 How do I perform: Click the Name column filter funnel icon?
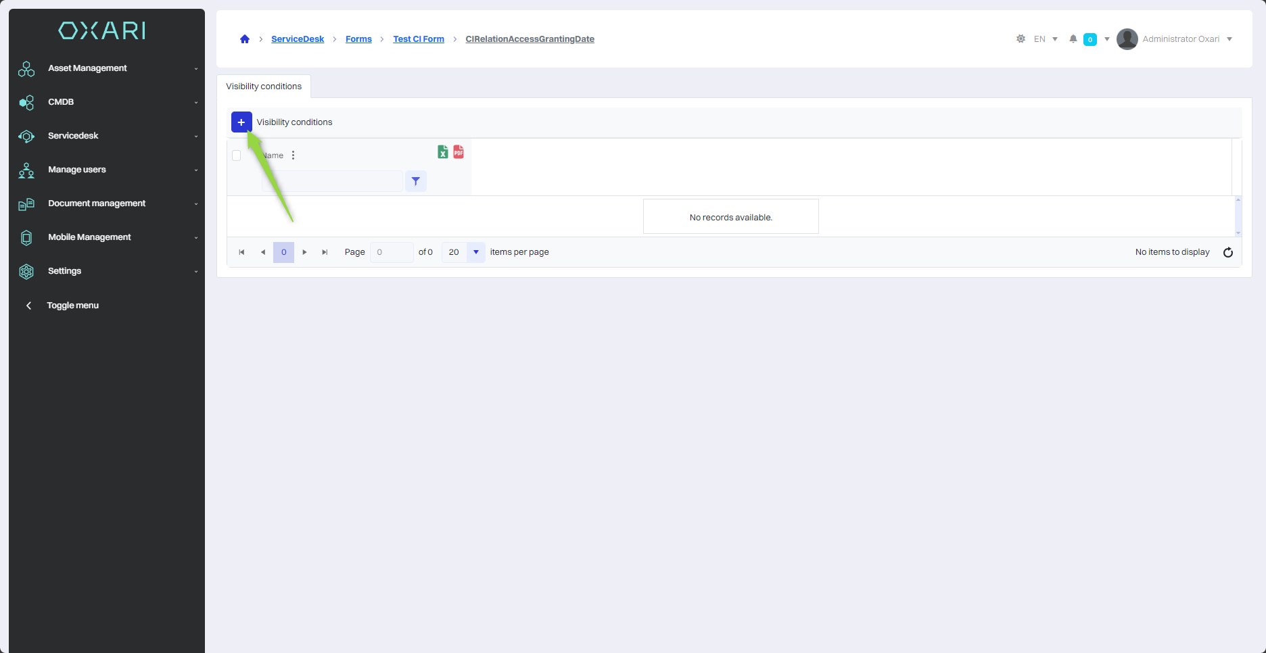point(416,181)
